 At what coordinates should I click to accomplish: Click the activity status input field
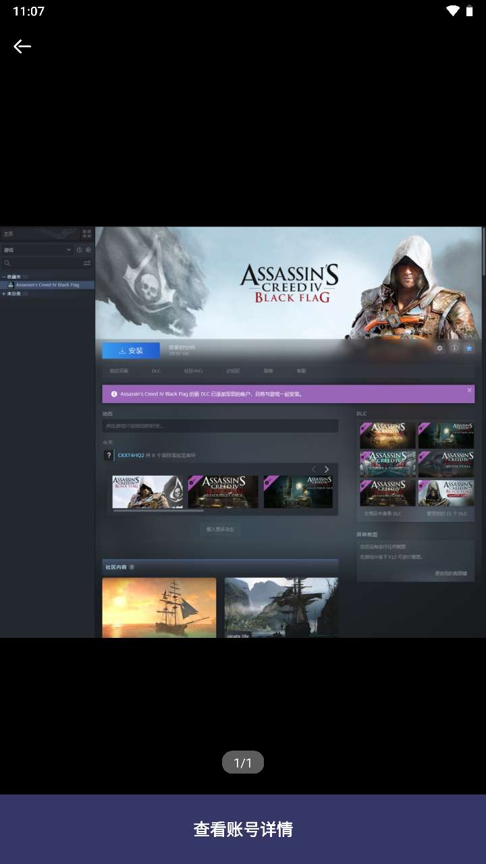220,426
